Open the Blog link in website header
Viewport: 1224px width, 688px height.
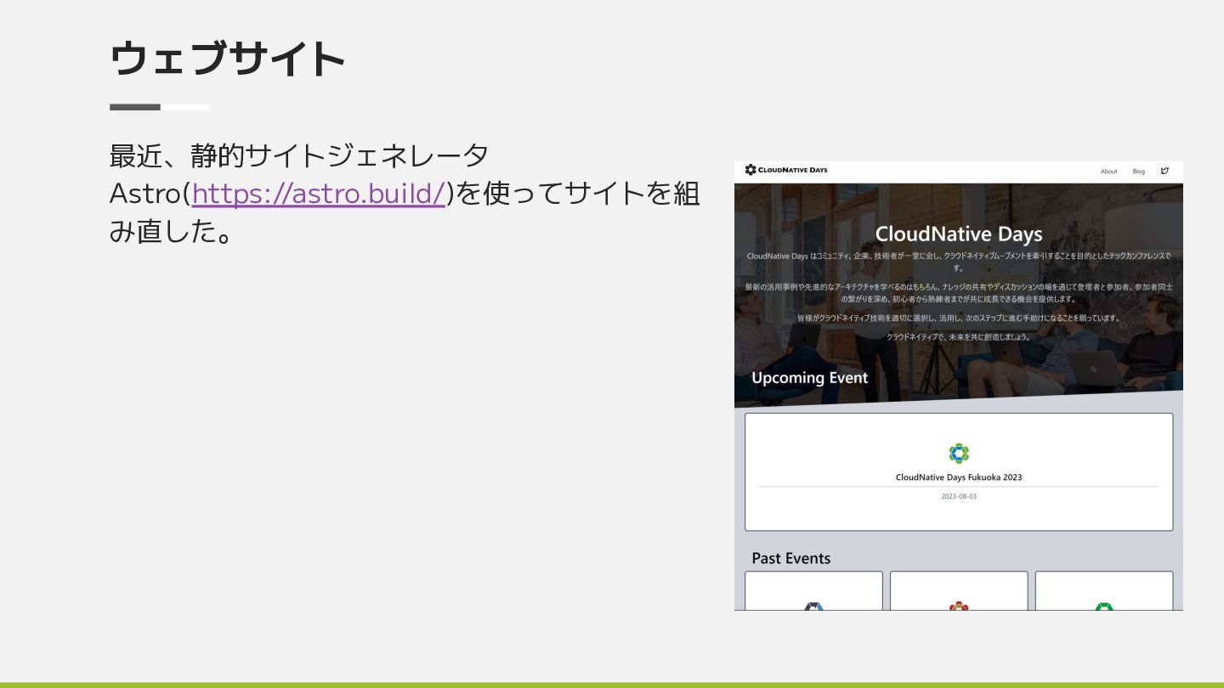click(1139, 172)
